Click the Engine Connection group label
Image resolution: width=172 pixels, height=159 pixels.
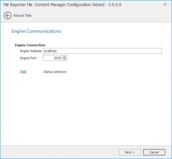(x=30, y=45)
